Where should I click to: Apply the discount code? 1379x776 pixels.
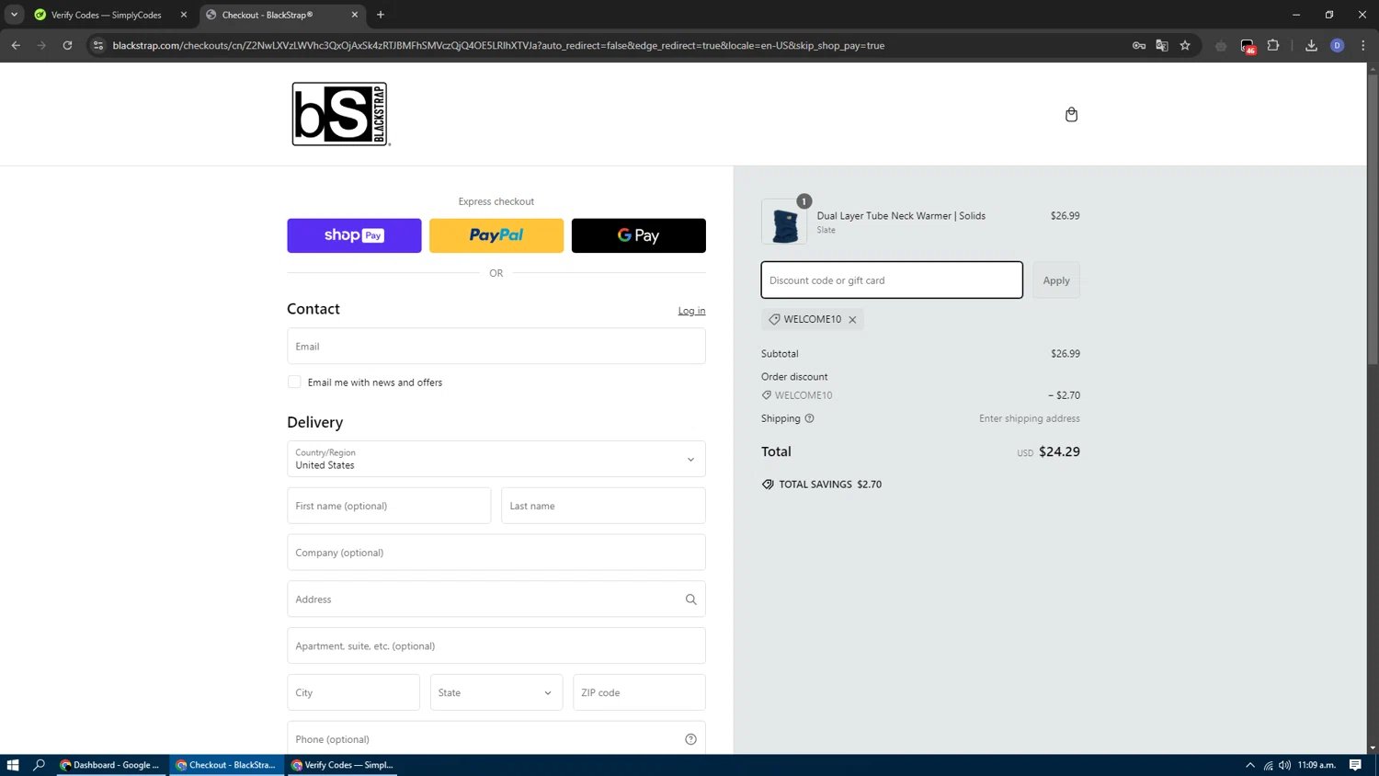[1056, 280]
